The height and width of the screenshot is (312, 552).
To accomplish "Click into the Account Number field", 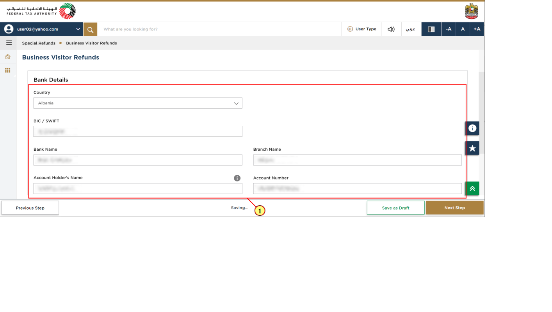I will point(358,189).
